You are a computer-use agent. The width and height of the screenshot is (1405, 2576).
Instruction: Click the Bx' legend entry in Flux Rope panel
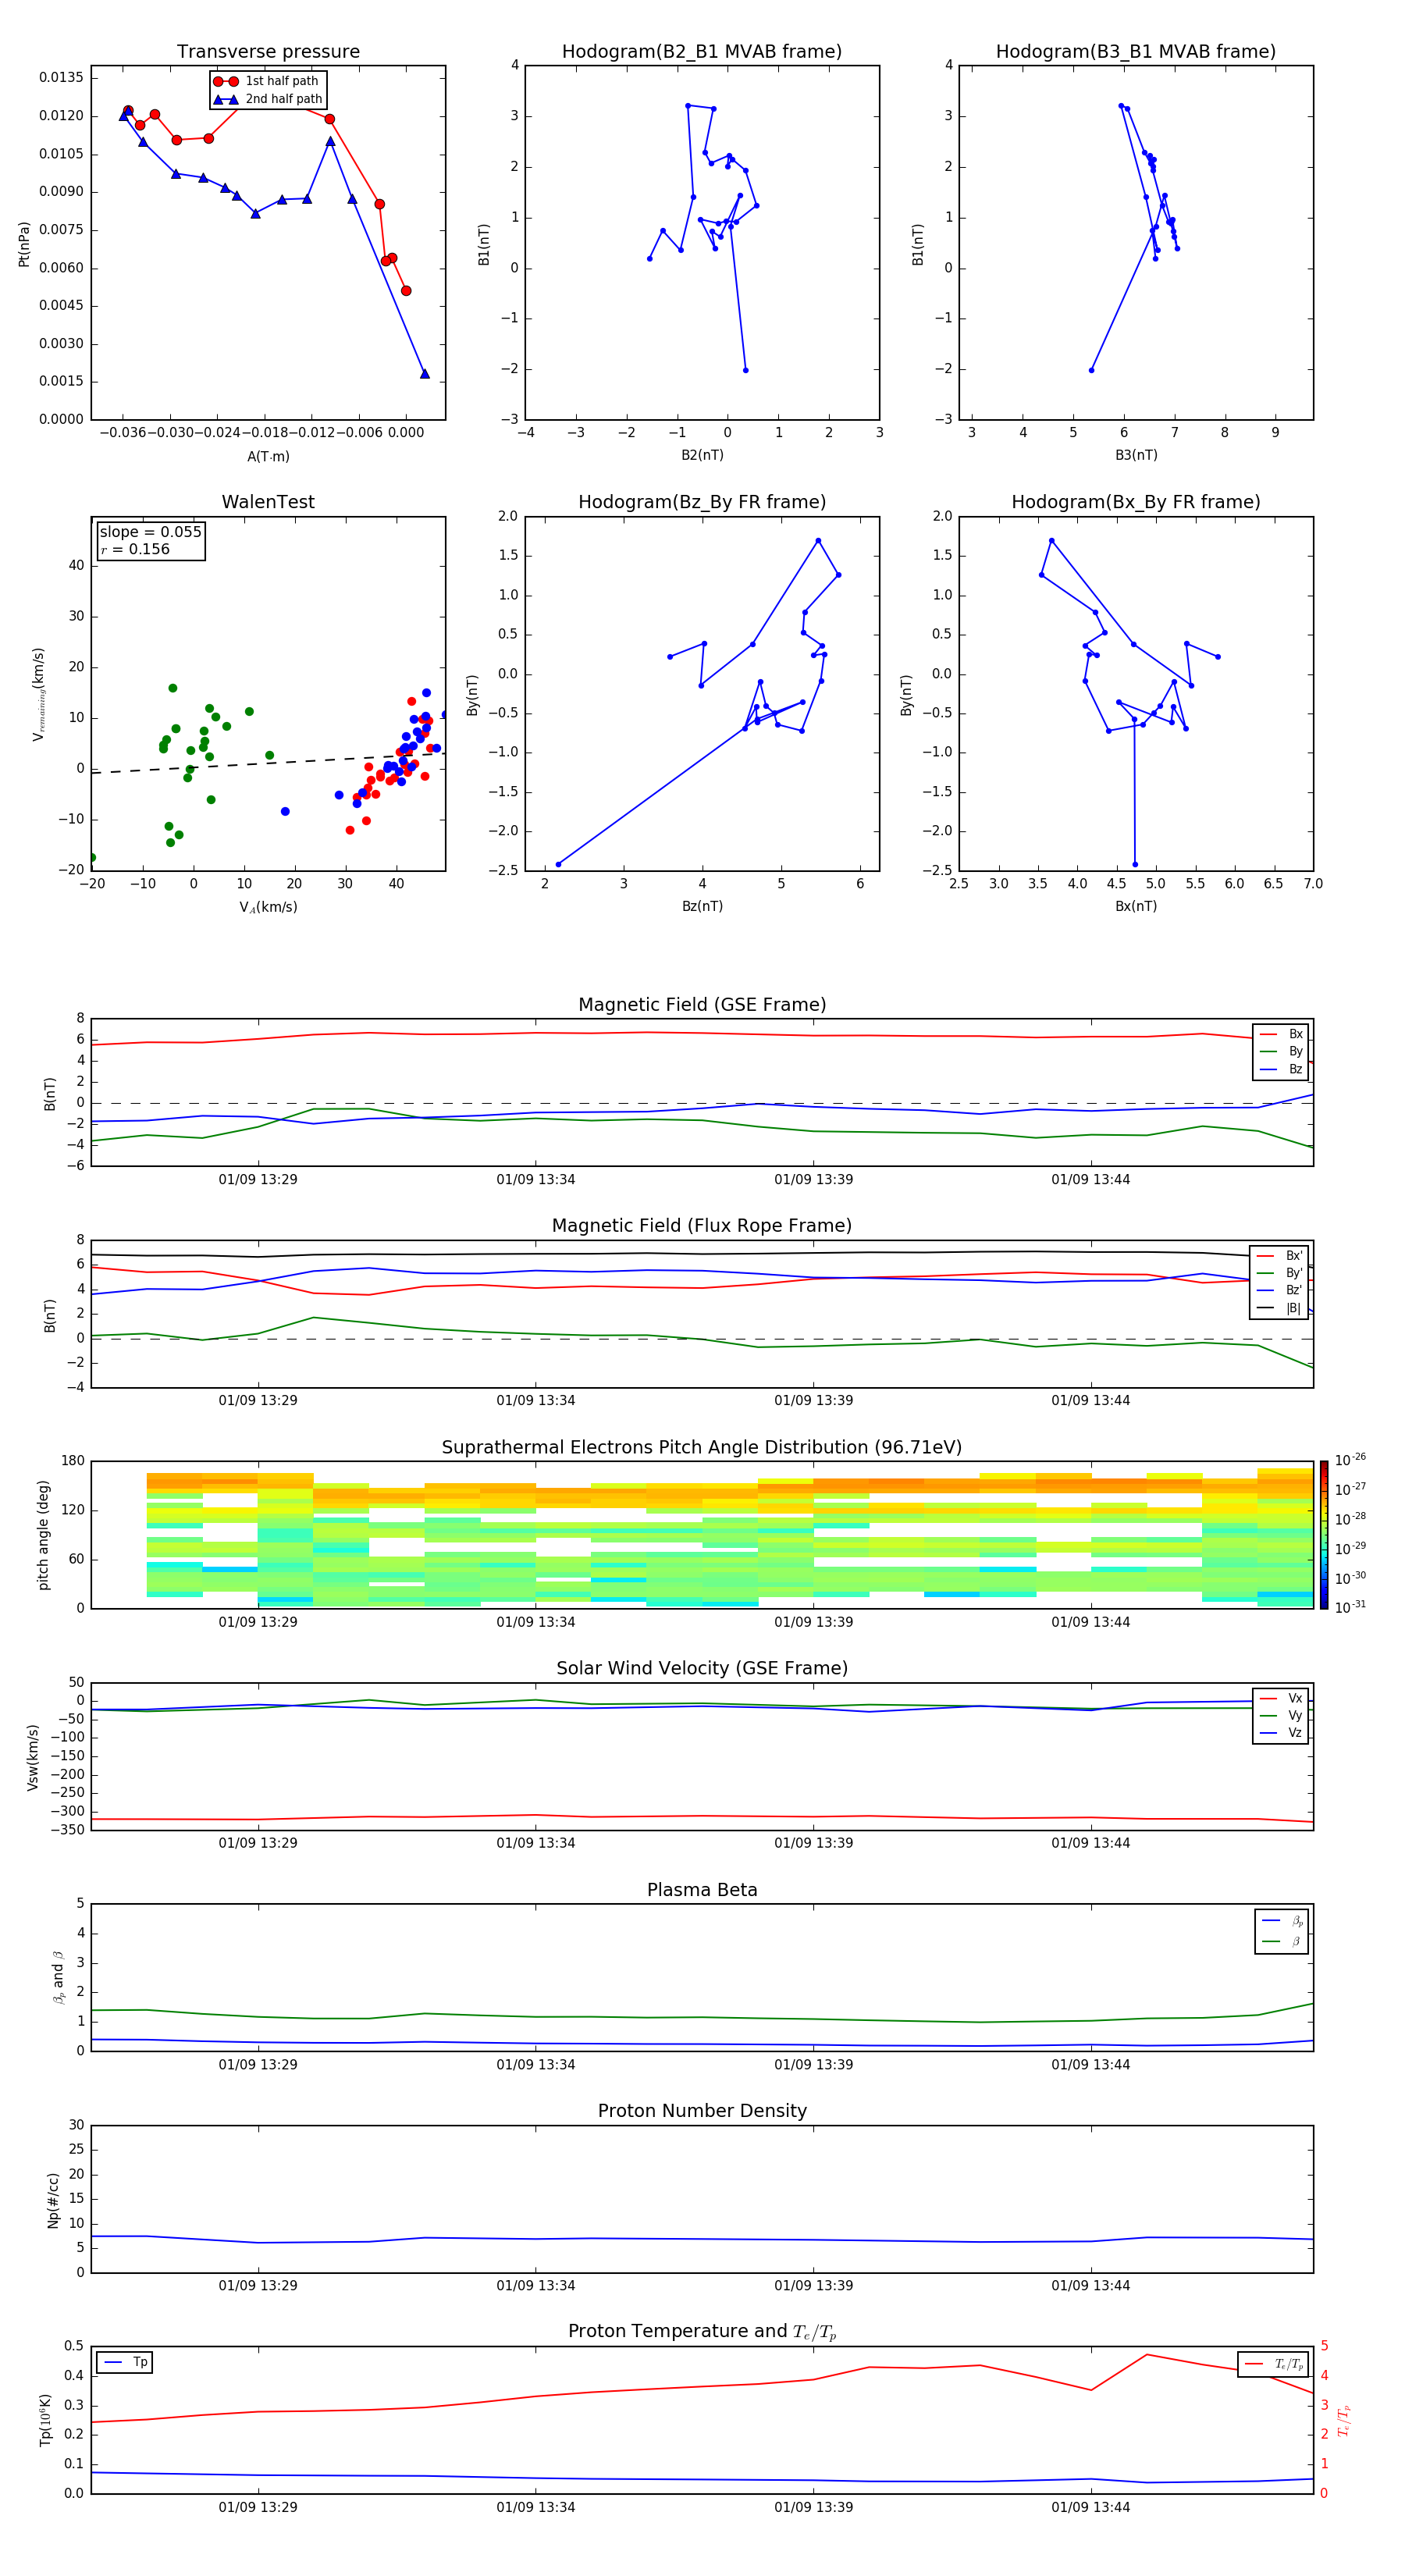tap(1280, 1256)
